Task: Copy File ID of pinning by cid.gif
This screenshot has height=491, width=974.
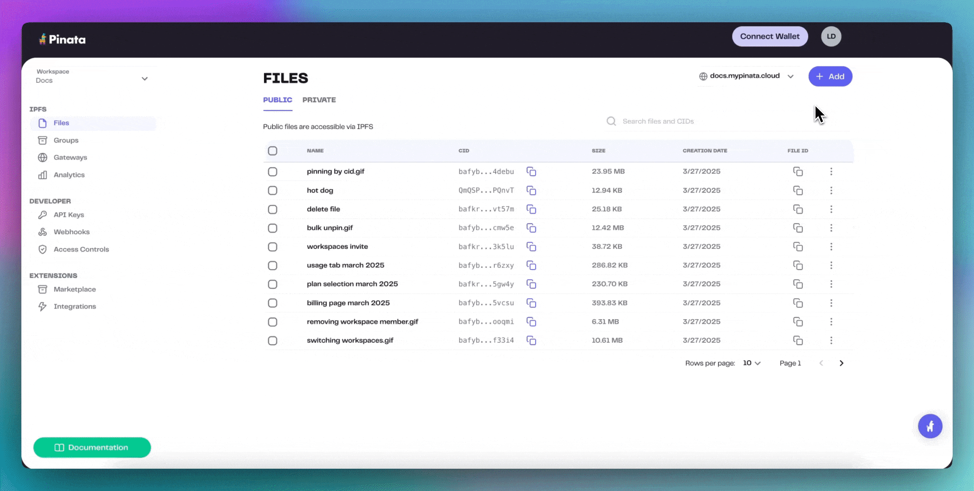Action: pos(798,171)
